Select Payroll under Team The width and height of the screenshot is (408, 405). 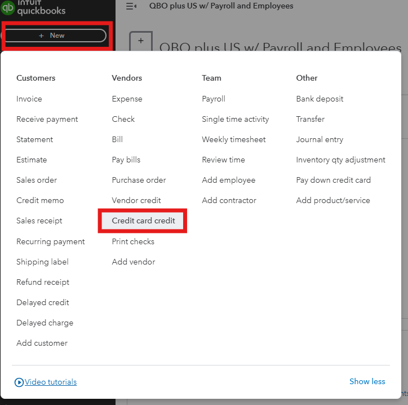tap(214, 99)
